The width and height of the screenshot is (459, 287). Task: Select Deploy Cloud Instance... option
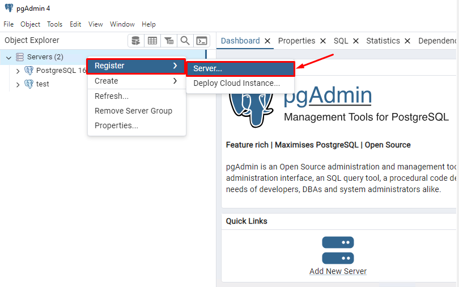point(240,83)
